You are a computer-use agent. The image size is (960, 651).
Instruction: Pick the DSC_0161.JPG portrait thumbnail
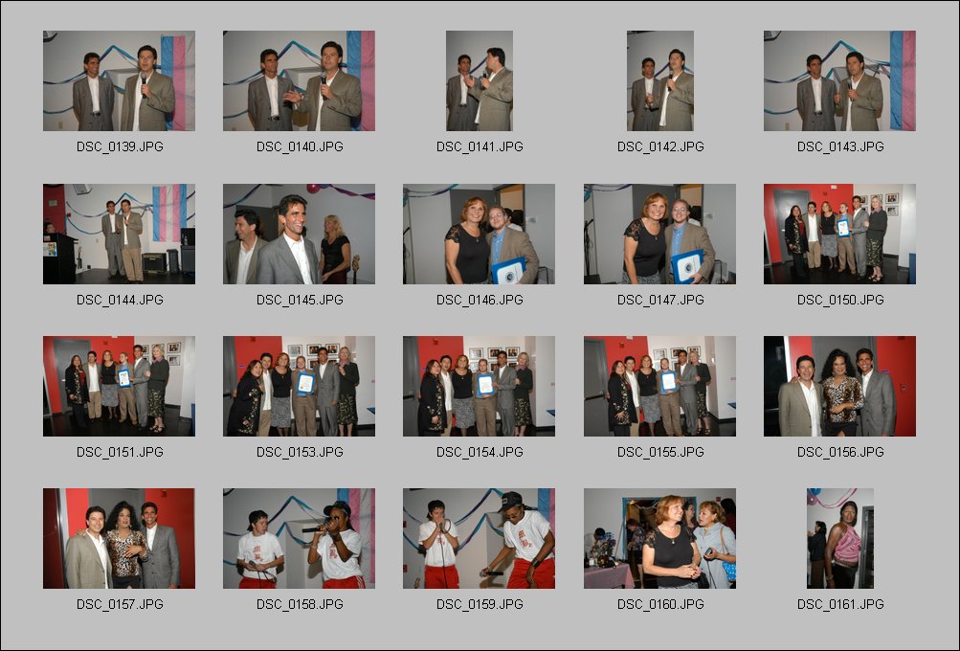840,538
